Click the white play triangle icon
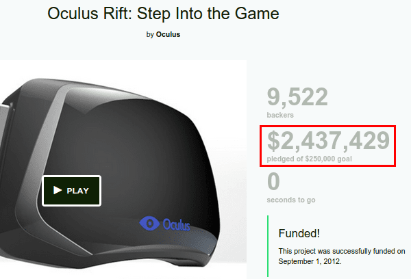The image size is (411, 279). (x=58, y=190)
